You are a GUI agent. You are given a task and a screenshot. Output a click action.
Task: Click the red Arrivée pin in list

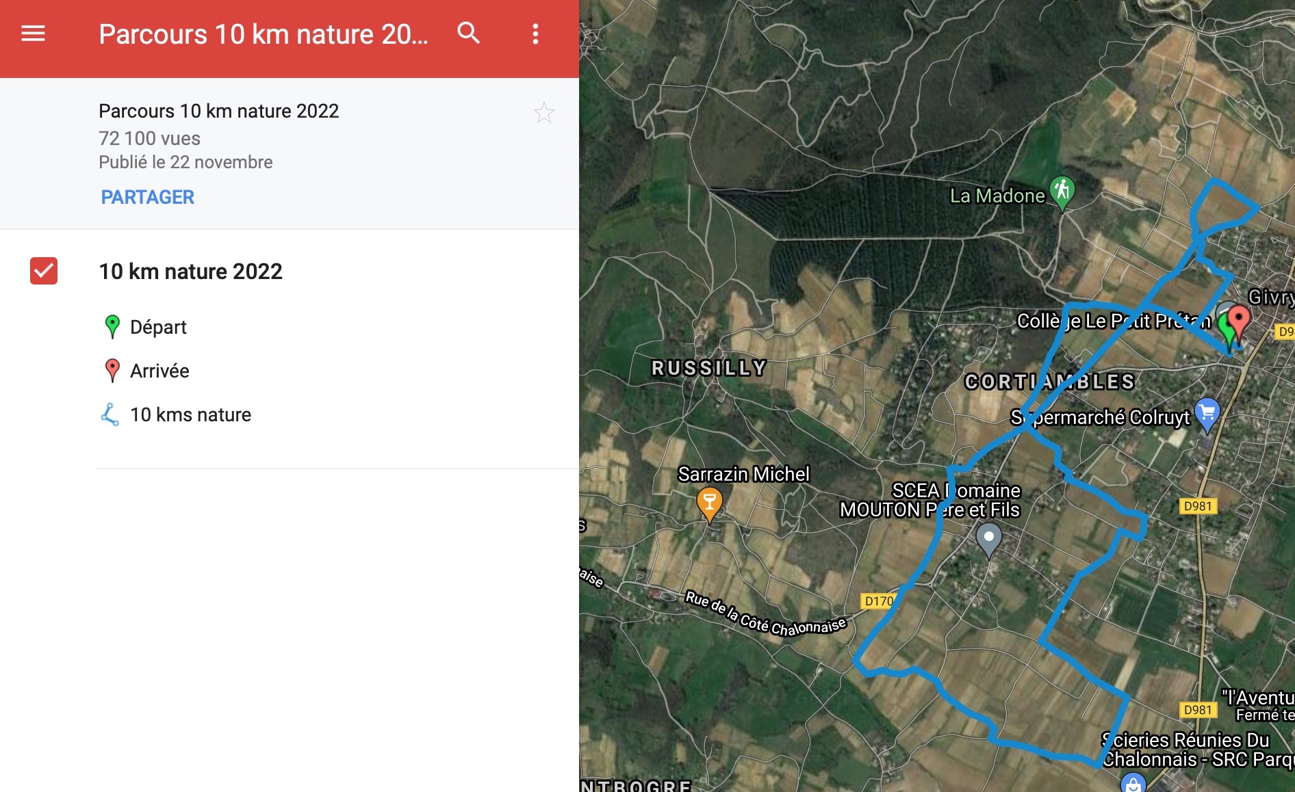(112, 370)
